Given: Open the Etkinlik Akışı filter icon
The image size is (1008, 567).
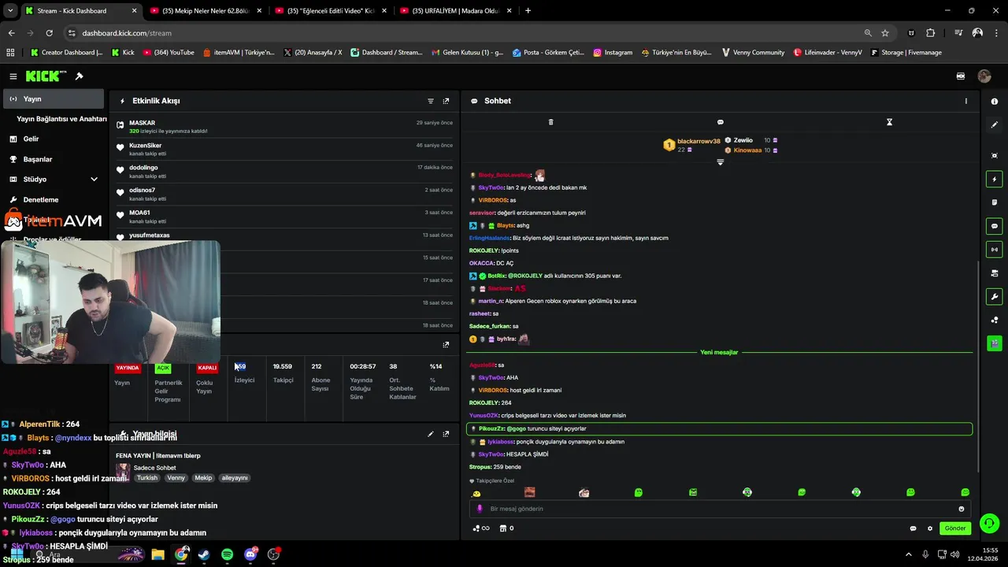Looking at the screenshot, I should click(x=431, y=101).
